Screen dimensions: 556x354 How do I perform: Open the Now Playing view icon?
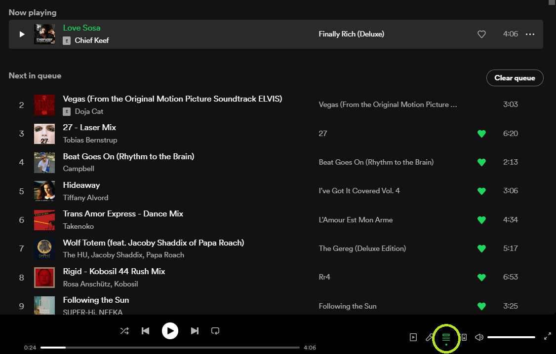coord(413,337)
